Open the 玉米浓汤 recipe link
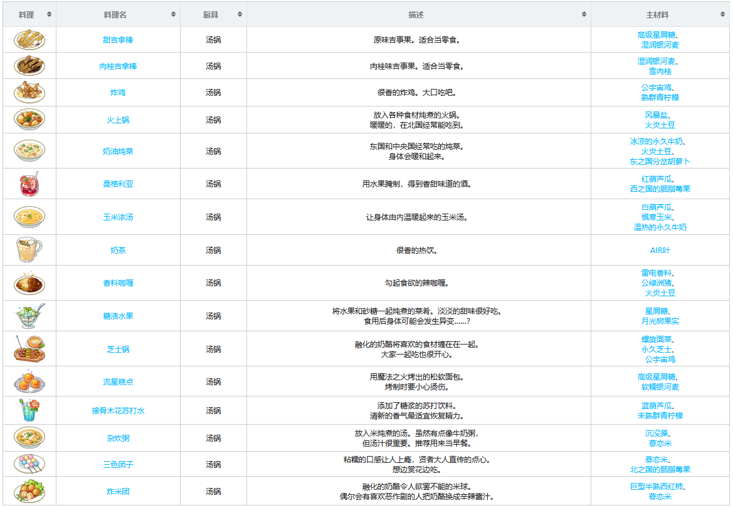This screenshot has width=733, height=508. [x=118, y=217]
